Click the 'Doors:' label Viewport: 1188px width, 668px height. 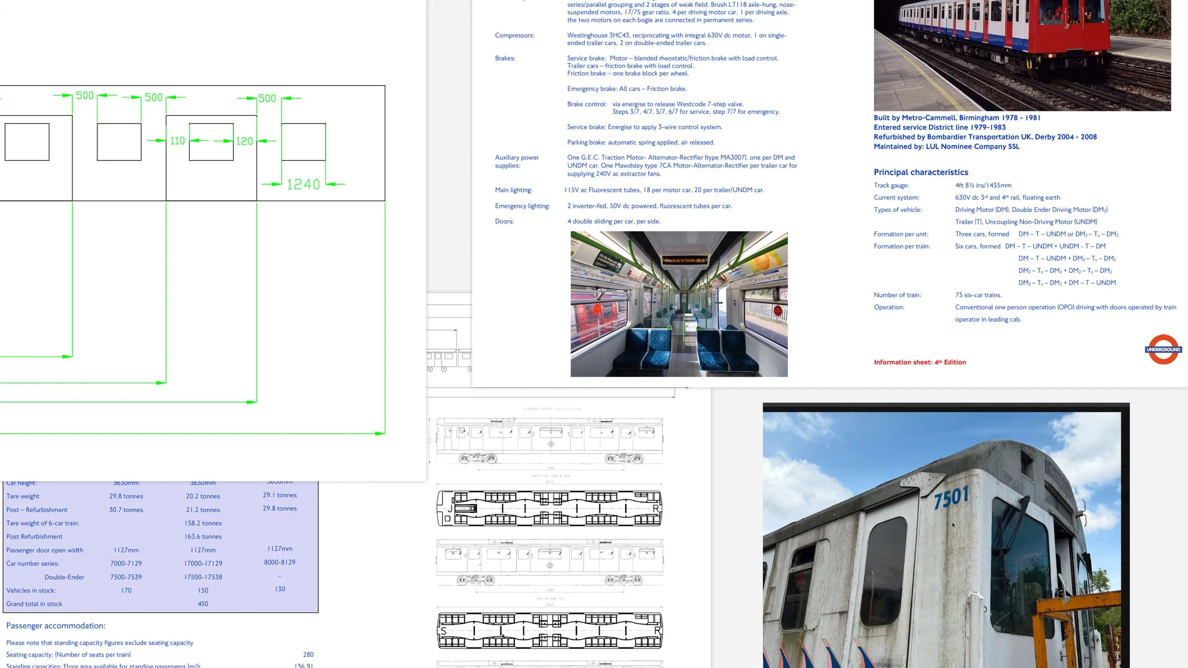click(x=504, y=221)
